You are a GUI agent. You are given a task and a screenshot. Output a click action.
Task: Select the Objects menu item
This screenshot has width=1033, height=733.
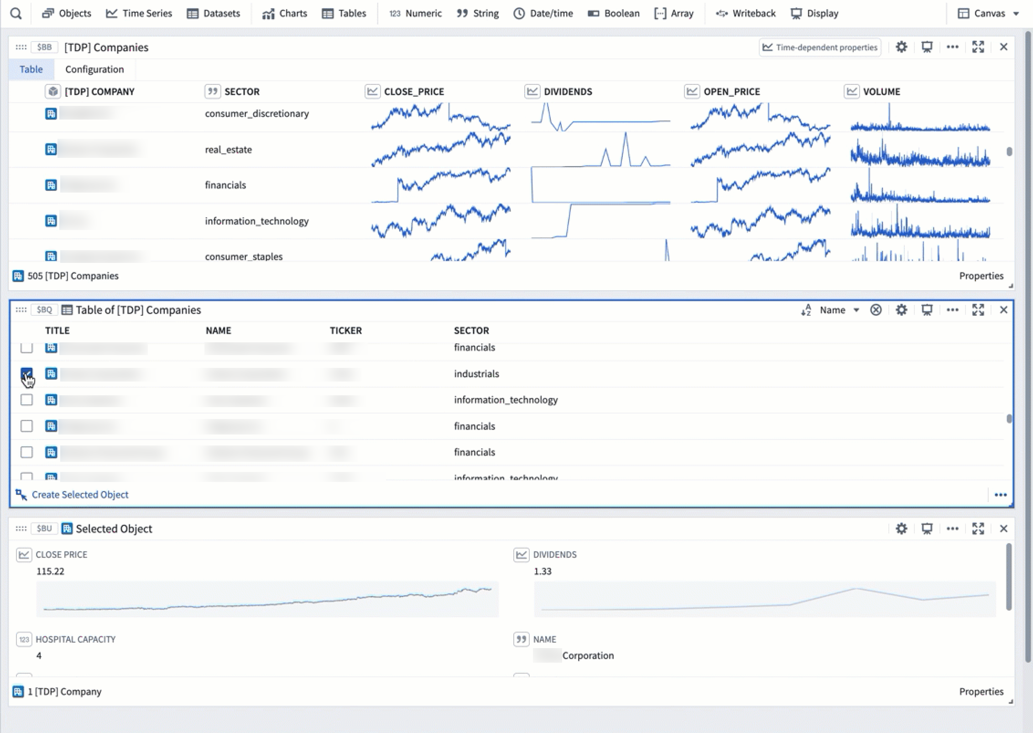[x=67, y=14]
